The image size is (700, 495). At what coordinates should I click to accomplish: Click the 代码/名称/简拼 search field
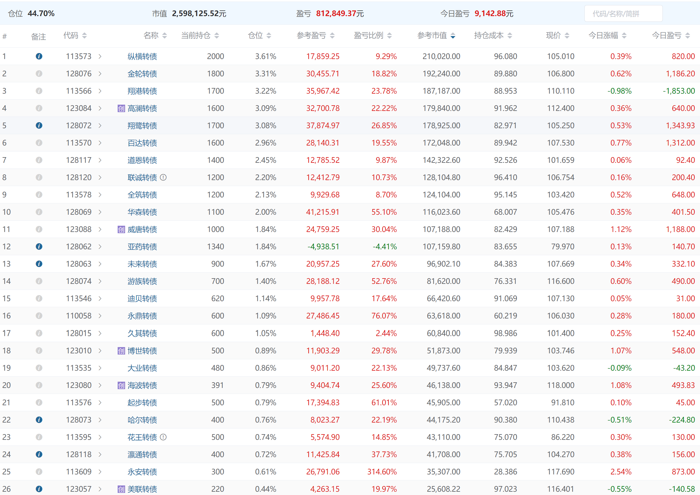click(x=623, y=14)
